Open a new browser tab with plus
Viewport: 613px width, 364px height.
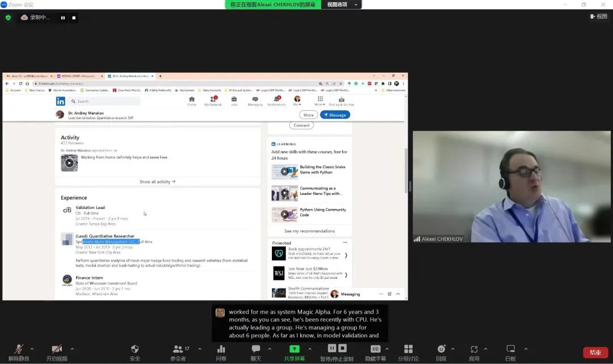point(160,76)
